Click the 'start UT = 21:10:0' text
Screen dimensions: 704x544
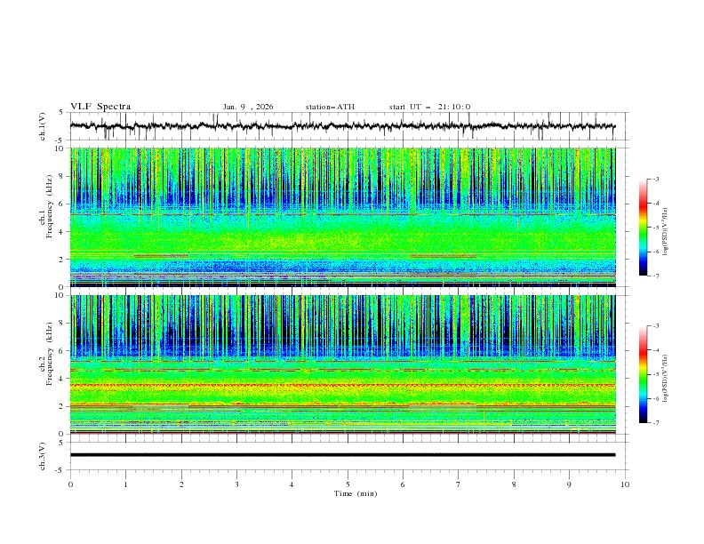point(429,107)
